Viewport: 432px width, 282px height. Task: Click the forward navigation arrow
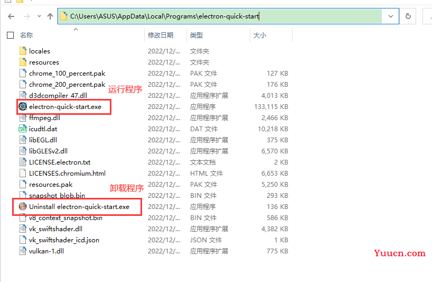pyautogui.click(x=27, y=16)
